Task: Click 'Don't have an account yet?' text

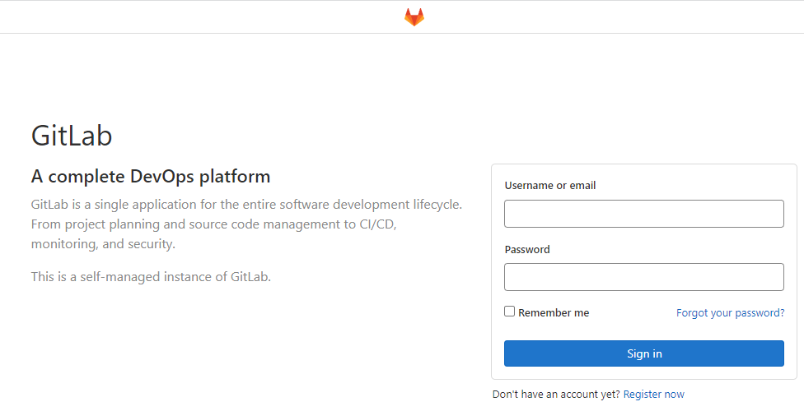Action: point(556,394)
